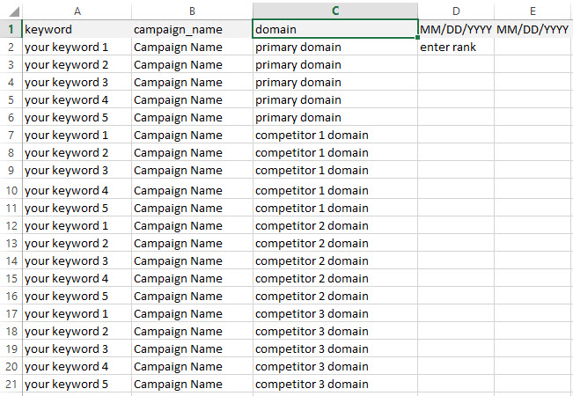Click the highlighted column C header

335,10
